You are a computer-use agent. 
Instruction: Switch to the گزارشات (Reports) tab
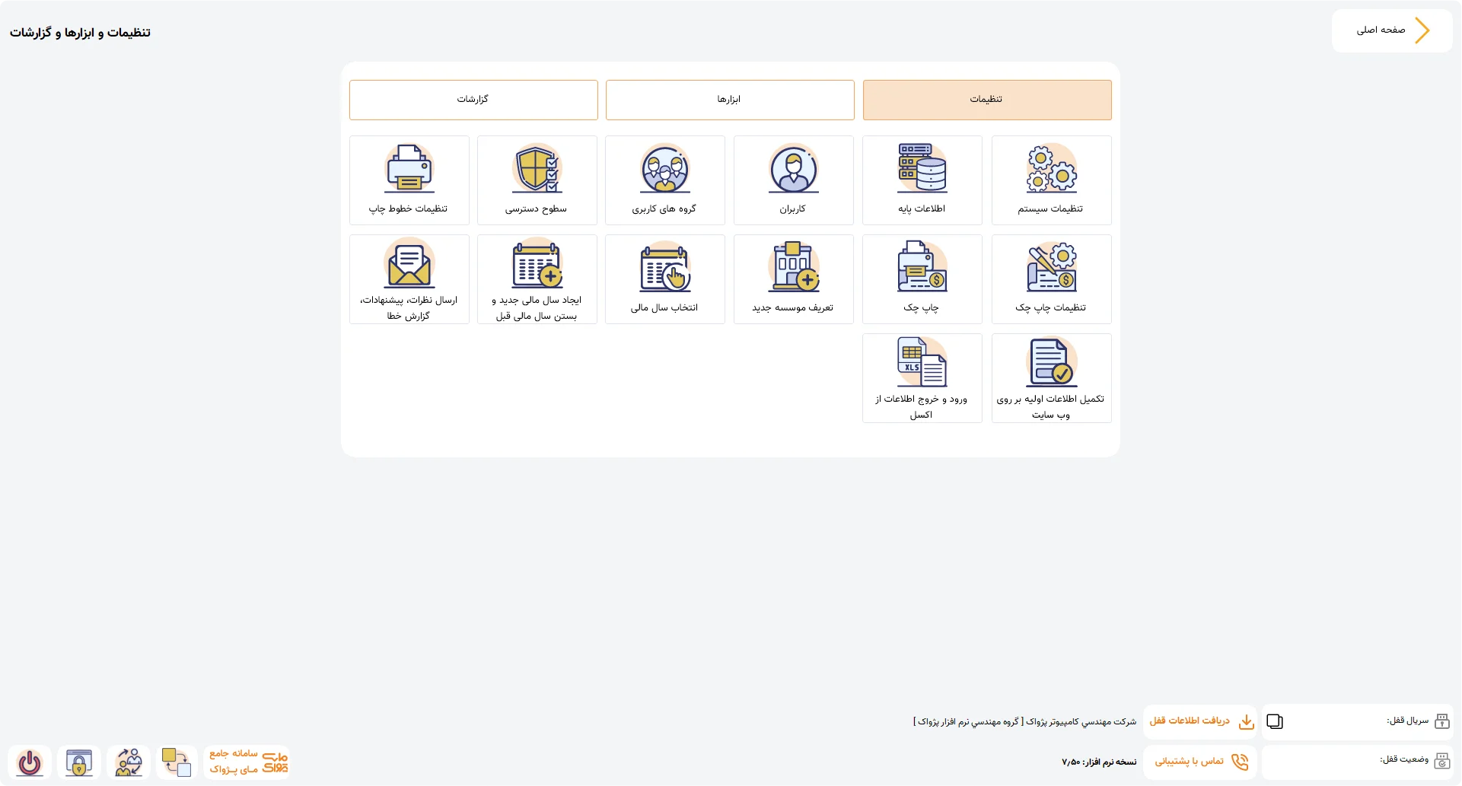click(x=473, y=100)
